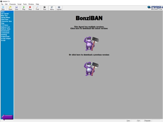
Task: Save the script with Save icon
Action: click(x=17, y=8)
